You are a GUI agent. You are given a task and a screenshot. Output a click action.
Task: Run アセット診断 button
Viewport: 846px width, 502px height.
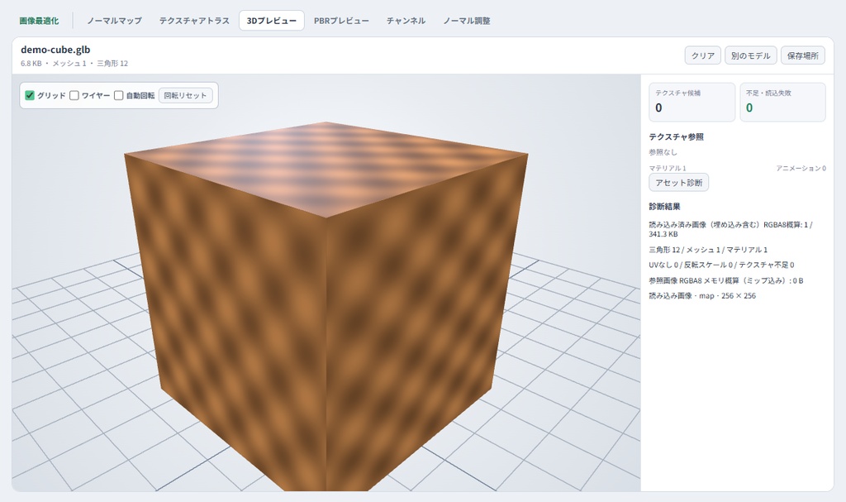tap(679, 183)
